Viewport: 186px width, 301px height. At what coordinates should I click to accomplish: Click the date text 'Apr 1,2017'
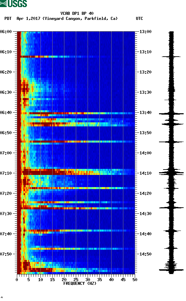point(28,19)
